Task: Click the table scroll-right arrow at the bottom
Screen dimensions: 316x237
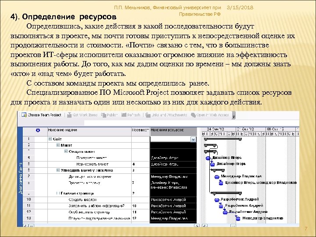Action: click(197, 226)
